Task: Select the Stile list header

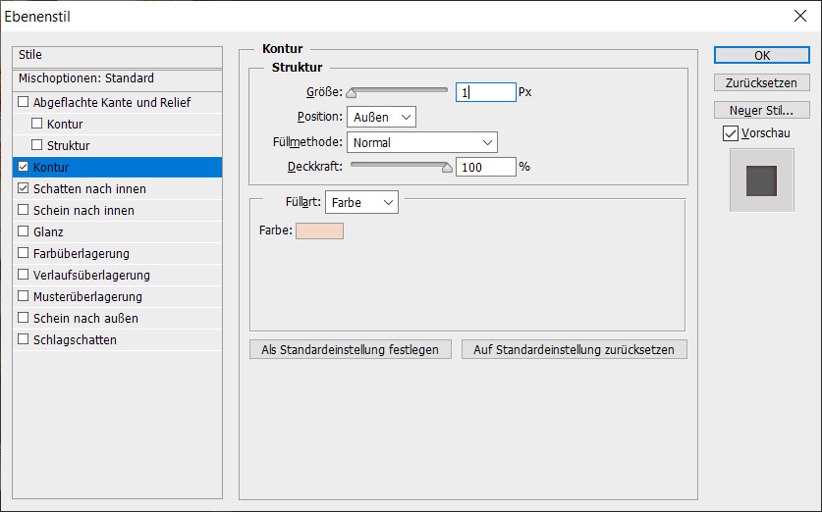Action: (118, 57)
